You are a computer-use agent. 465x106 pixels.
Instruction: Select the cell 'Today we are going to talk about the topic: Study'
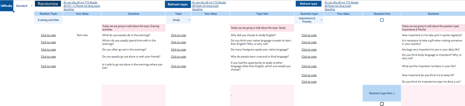(262, 28)
